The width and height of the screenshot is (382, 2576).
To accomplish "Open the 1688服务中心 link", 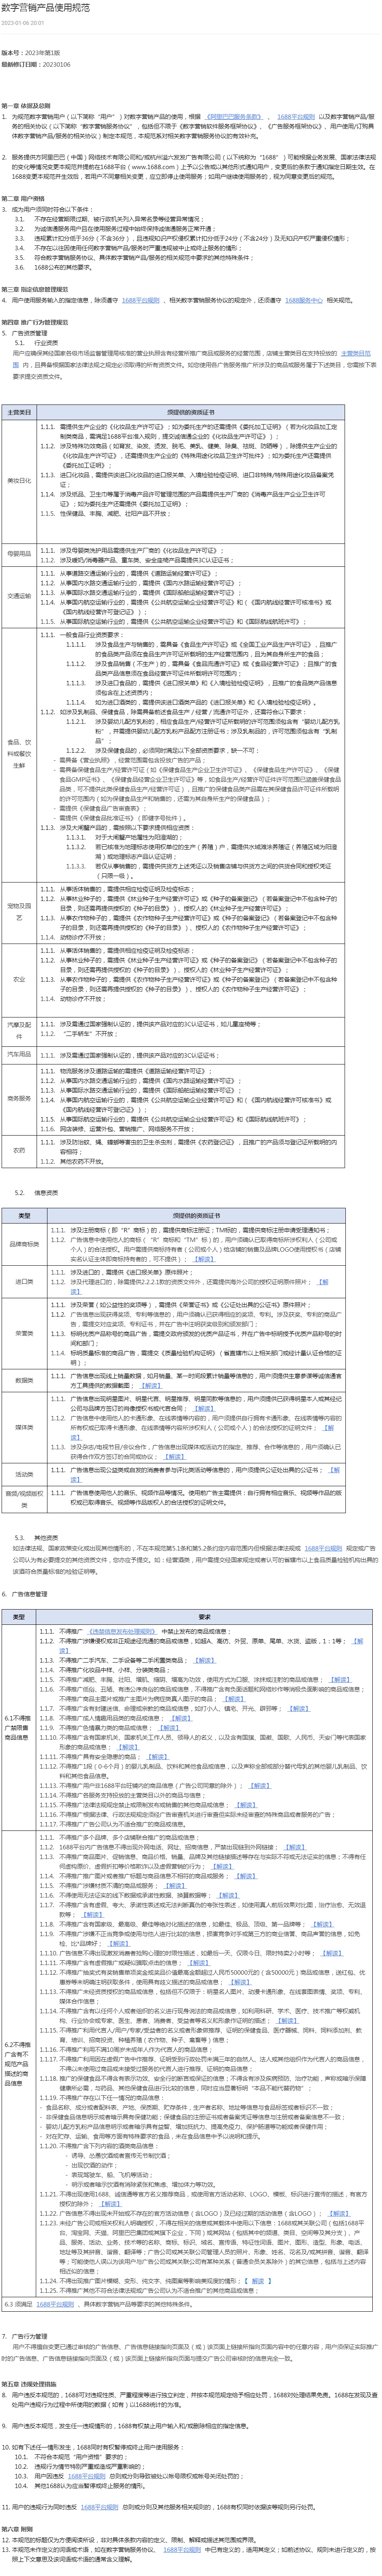I will pos(304,300).
